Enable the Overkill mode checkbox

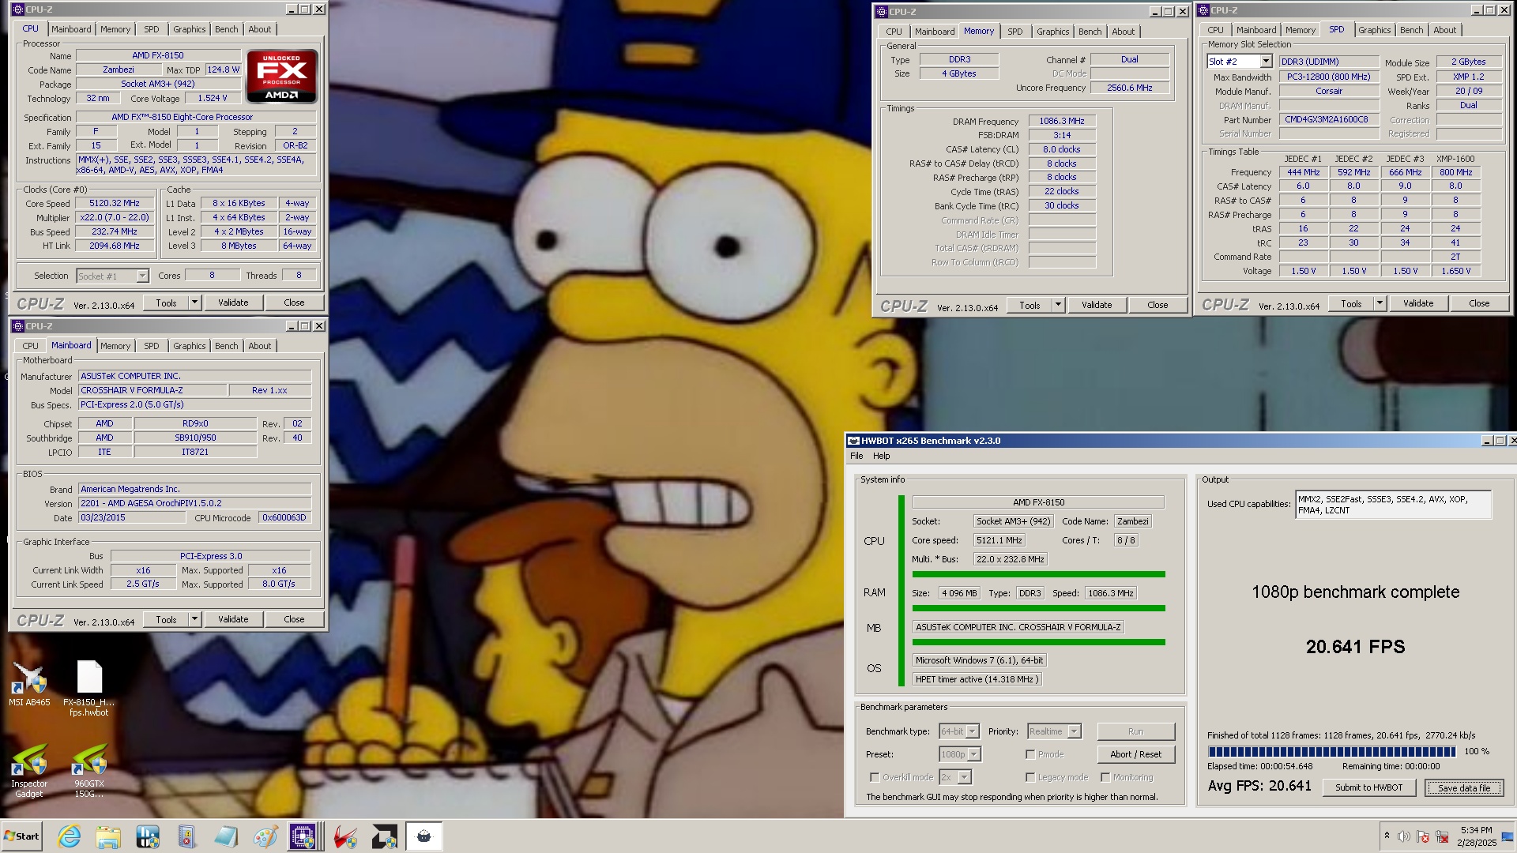point(875,777)
